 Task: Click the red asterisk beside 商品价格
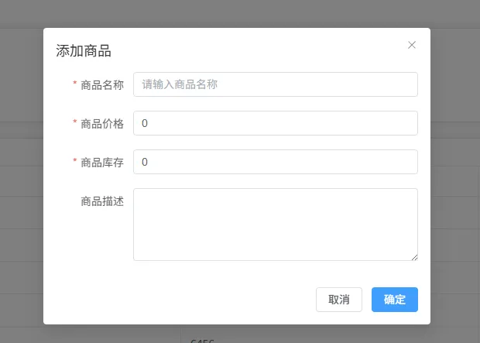tap(75, 123)
